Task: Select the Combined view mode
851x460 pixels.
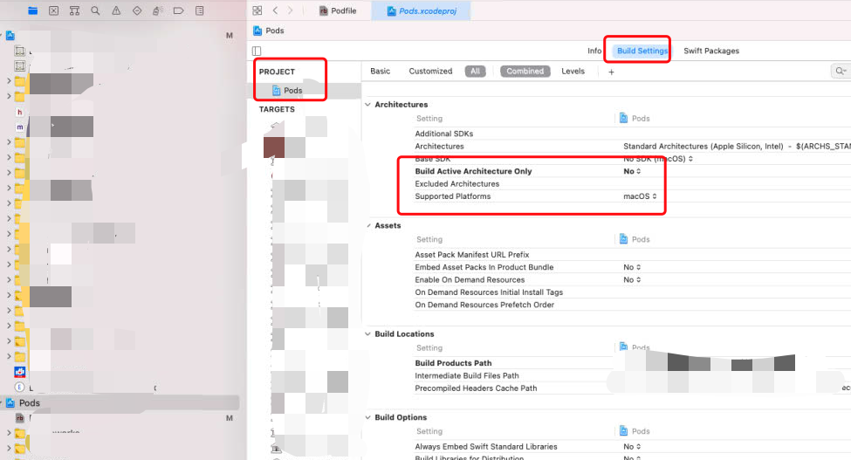Action: (x=525, y=71)
